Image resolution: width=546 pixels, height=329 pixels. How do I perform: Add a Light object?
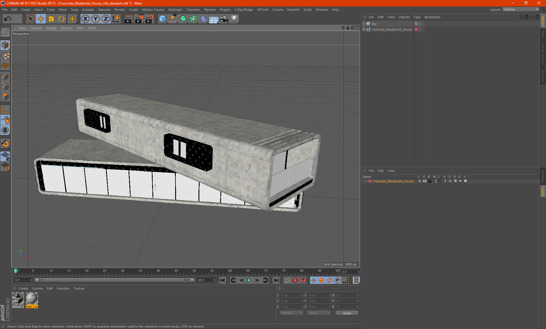coord(234,19)
